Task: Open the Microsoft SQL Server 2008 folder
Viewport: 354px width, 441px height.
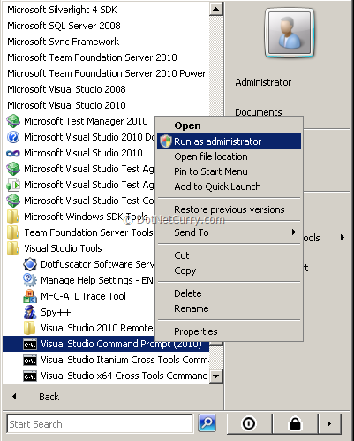Action: pos(64,26)
